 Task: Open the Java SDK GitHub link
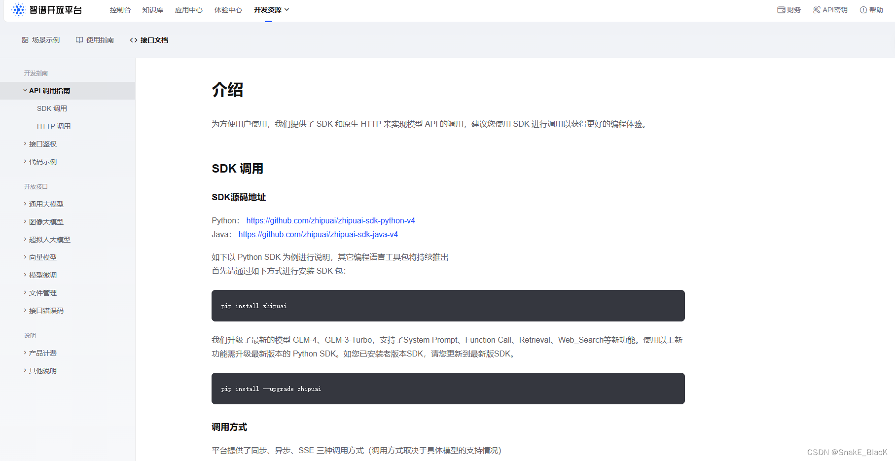pyautogui.click(x=318, y=235)
